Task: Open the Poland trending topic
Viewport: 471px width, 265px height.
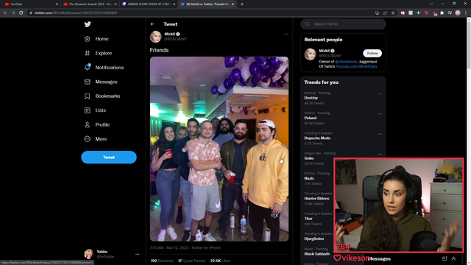Action: click(x=311, y=118)
